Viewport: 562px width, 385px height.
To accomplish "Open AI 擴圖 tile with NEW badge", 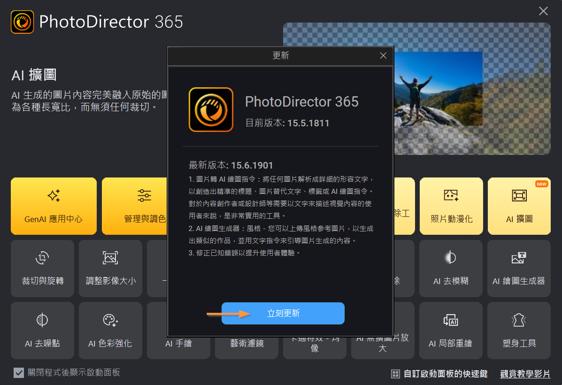I will point(519,206).
